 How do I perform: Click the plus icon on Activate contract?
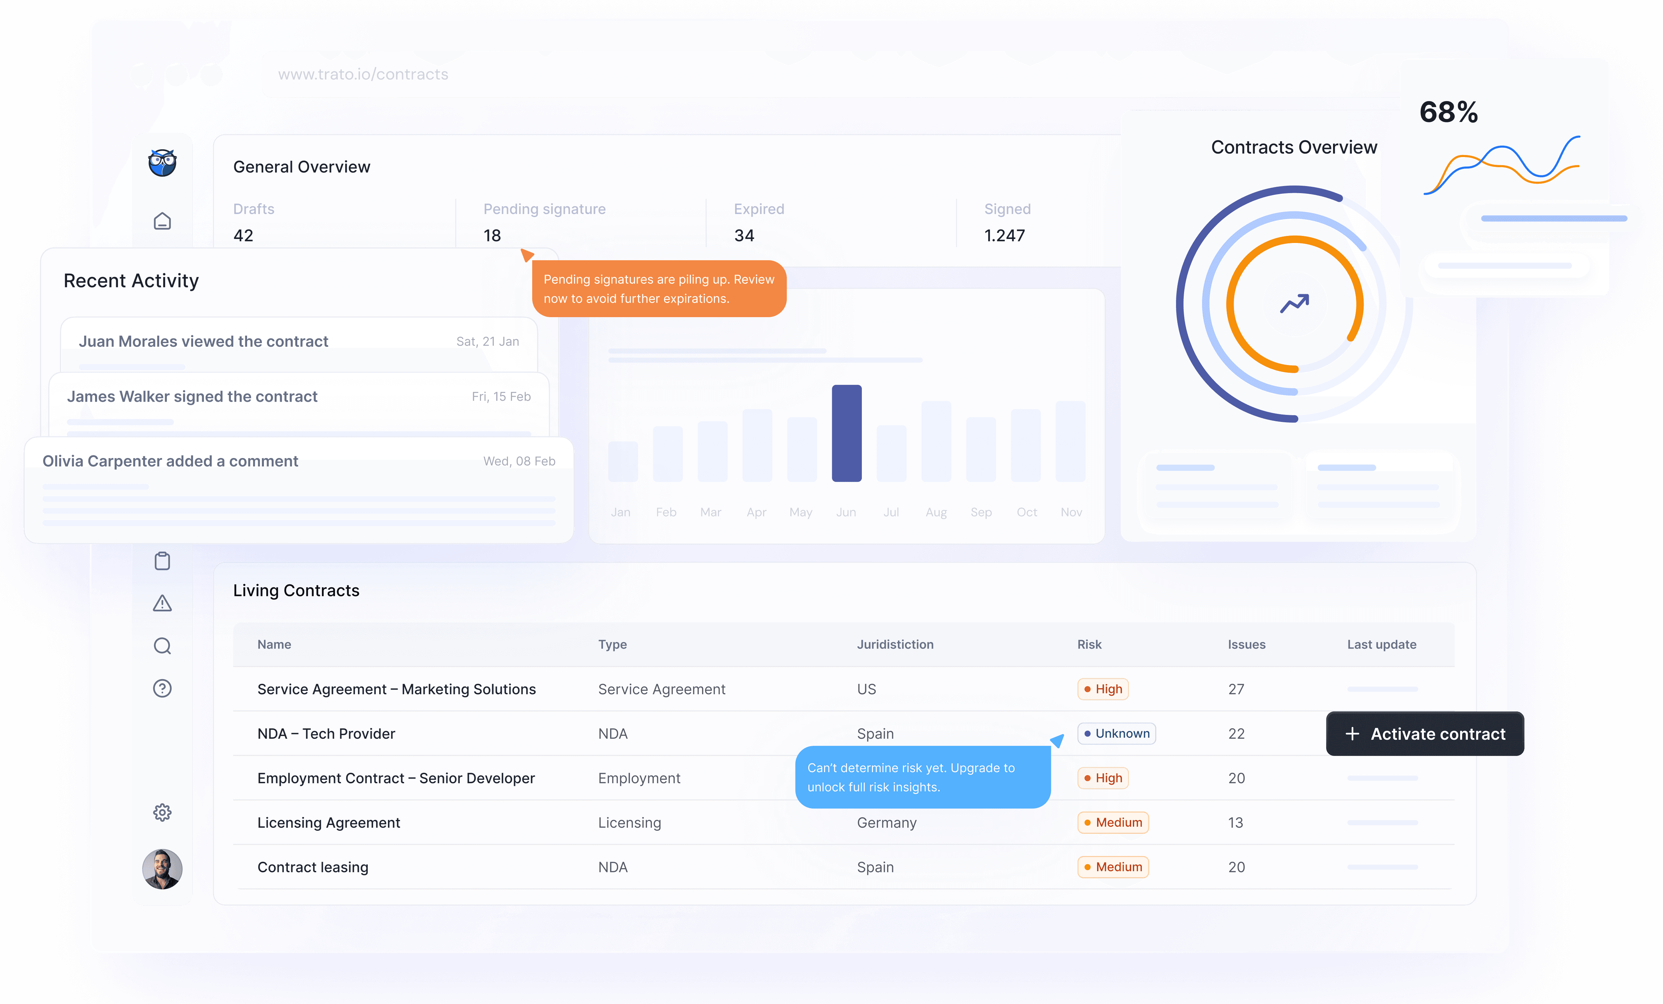[x=1353, y=733]
